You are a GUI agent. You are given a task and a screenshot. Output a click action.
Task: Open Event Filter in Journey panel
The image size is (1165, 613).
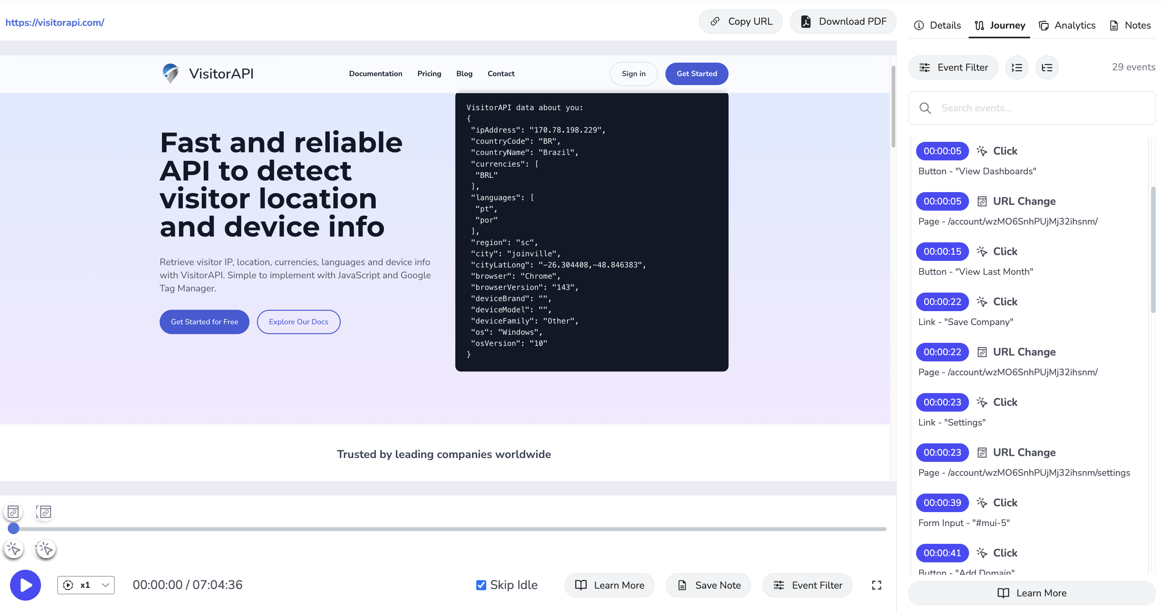[953, 67]
